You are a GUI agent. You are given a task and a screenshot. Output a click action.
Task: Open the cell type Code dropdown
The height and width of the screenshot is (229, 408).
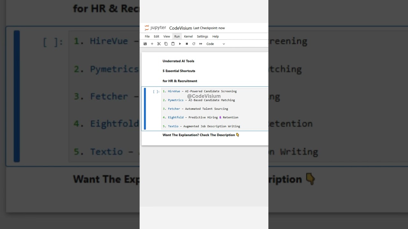[x=216, y=44]
